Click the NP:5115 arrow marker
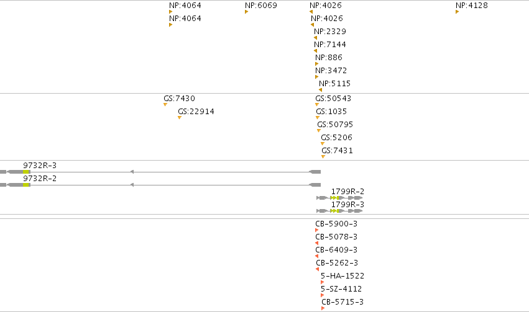529x312 pixels. click(321, 90)
